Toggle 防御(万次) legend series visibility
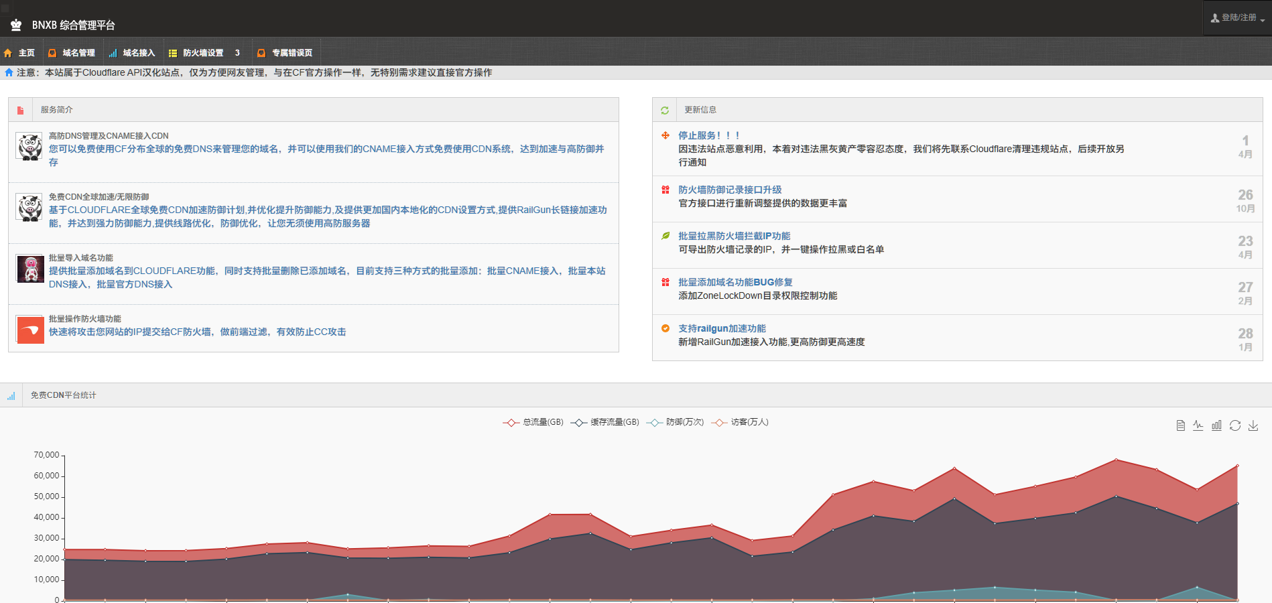The width and height of the screenshot is (1272, 603). [x=676, y=423]
